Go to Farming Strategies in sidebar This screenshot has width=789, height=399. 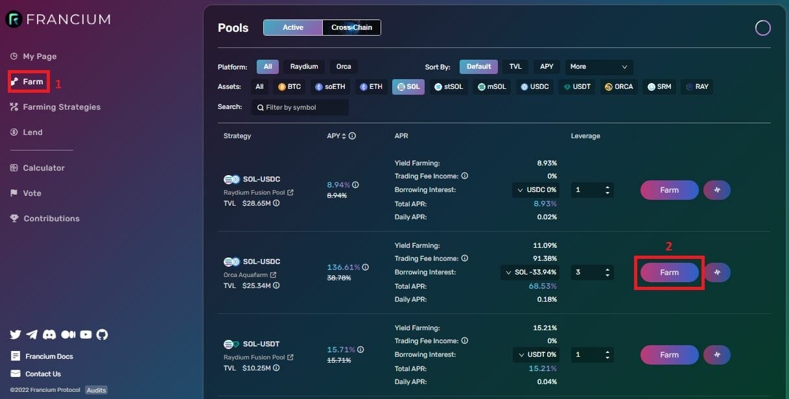point(62,107)
